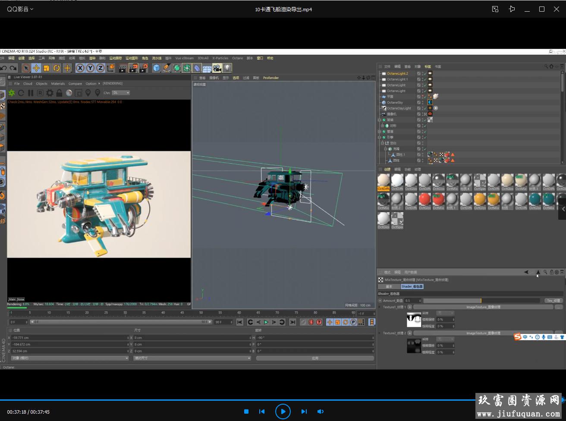Click the Texture1 image thumbnail preview
The image size is (566, 421).
pyautogui.click(x=414, y=320)
